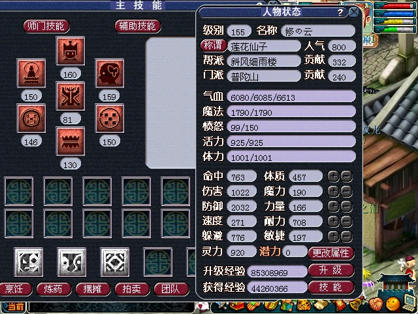This screenshot has height=314, width=418.
Task: Select the dotted circle skill icon above 150
Action: point(110,118)
